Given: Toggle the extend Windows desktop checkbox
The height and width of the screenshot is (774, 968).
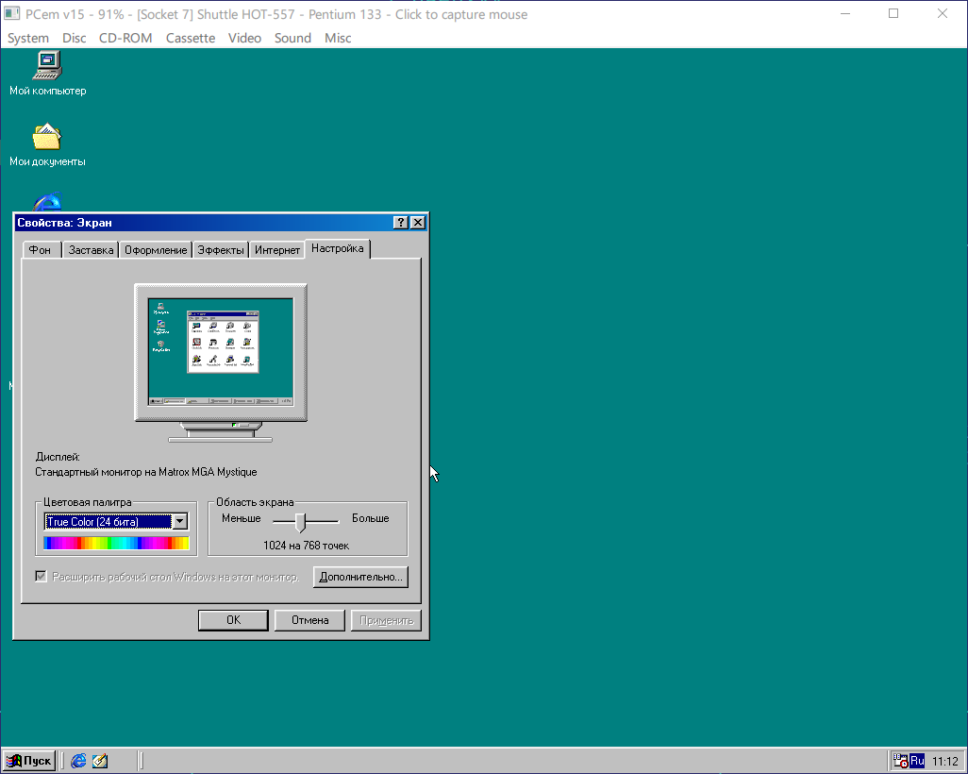Looking at the screenshot, I should (x=42, y=577).
